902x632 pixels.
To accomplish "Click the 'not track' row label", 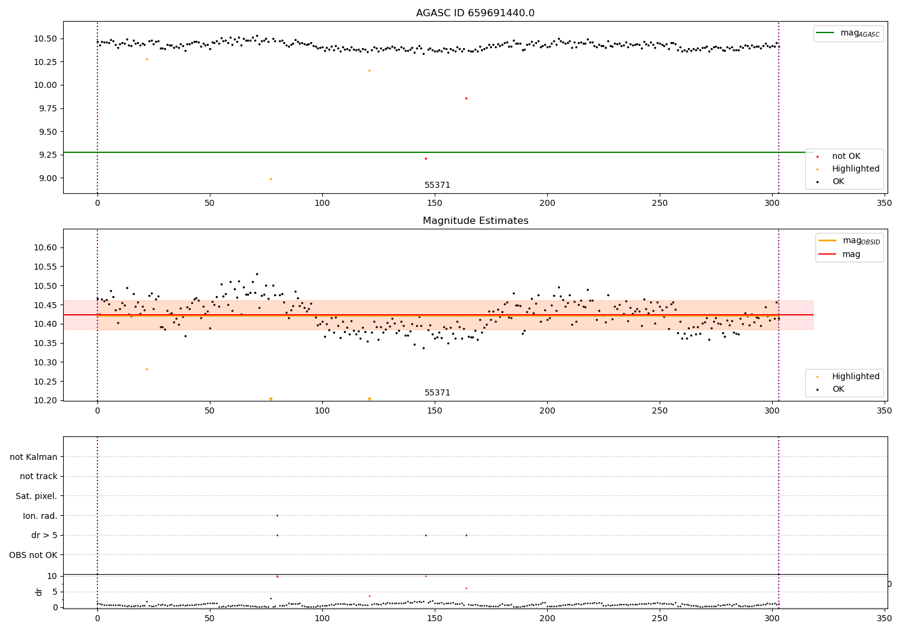I will (x=38, y=476).
